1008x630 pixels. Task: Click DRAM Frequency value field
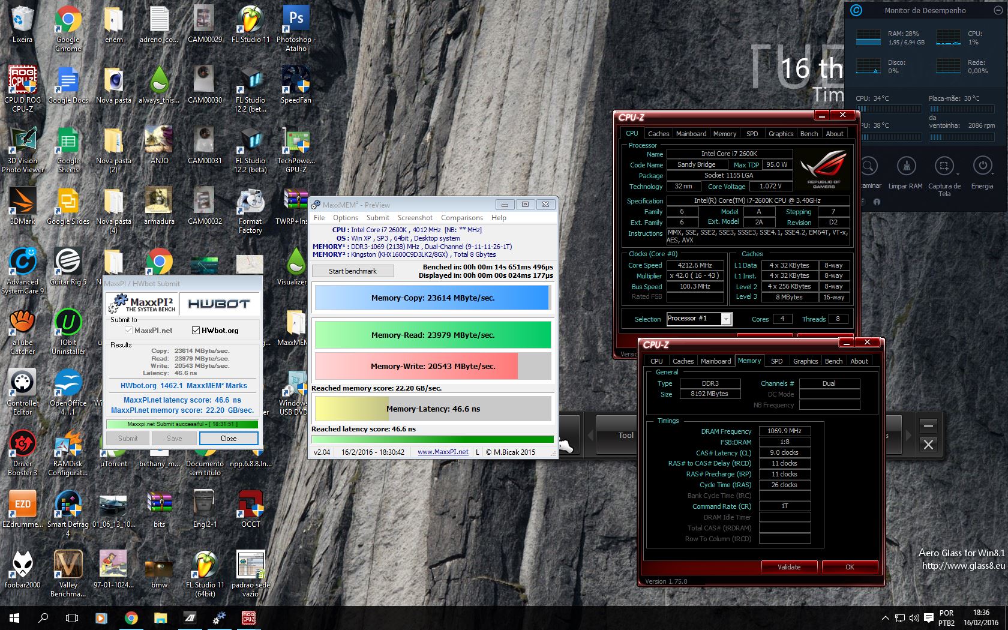785,431
